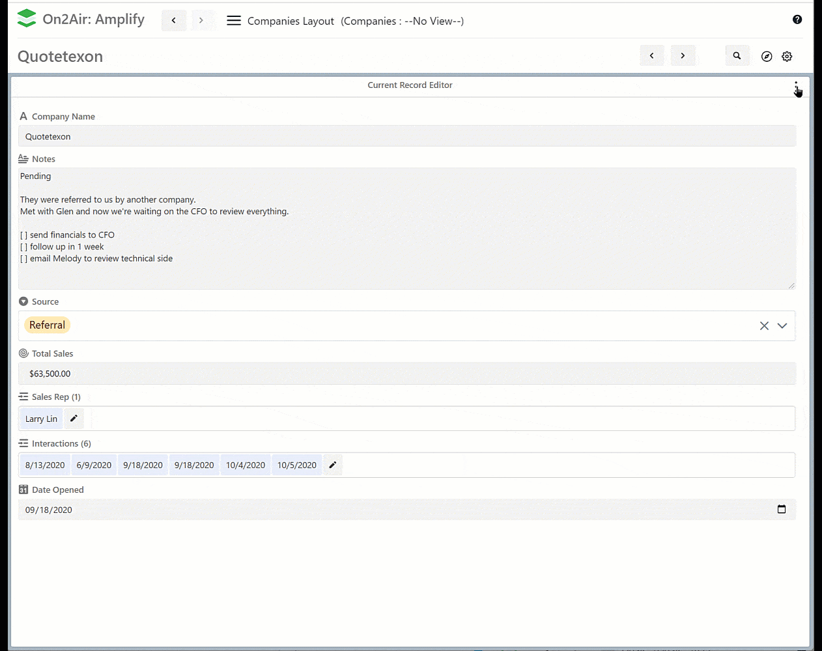Open the 8/13/2020 interaction record
Image resolution: width=822 pixels, height=651 pixels.
coord(45,465)
